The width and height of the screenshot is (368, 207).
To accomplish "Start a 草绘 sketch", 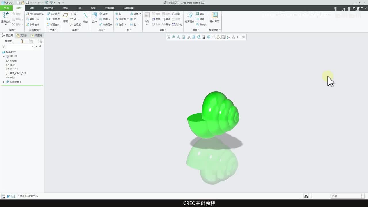I will click(x=85, y=18).
